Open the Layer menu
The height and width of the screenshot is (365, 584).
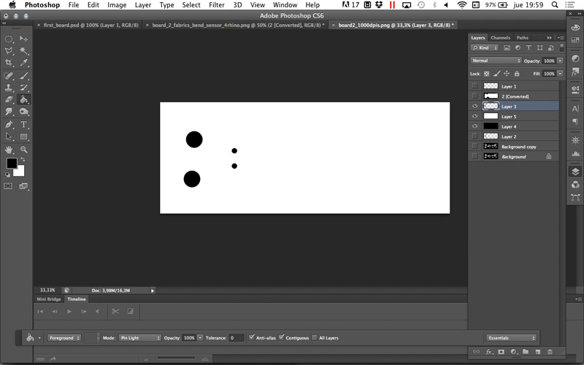pos(142,5)
